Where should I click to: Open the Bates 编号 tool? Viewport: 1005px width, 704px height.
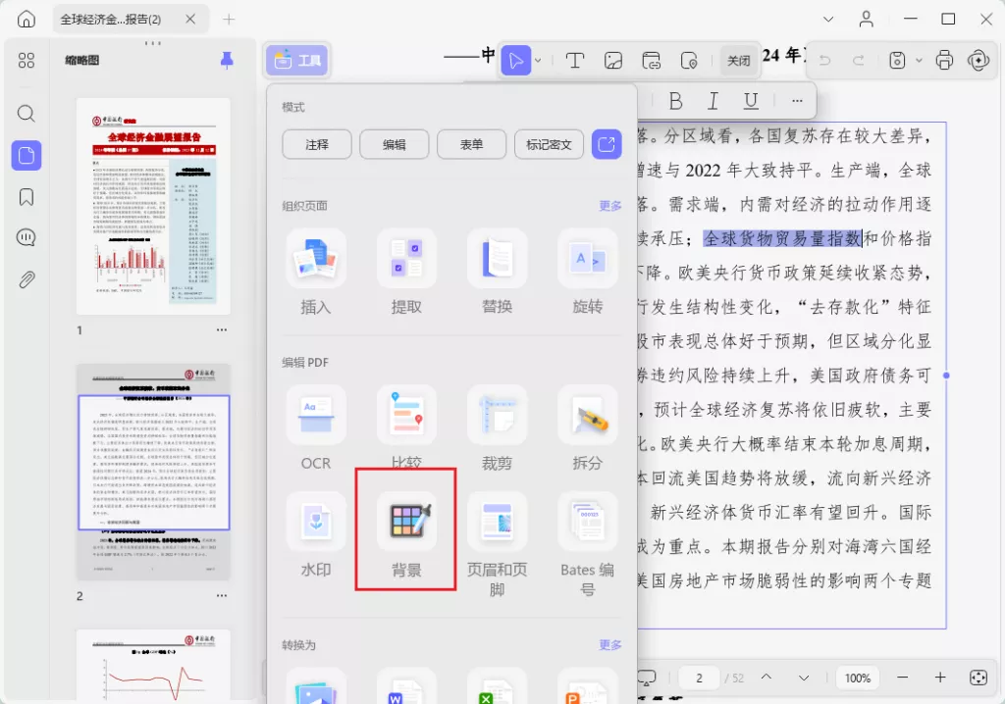point(587,530)
